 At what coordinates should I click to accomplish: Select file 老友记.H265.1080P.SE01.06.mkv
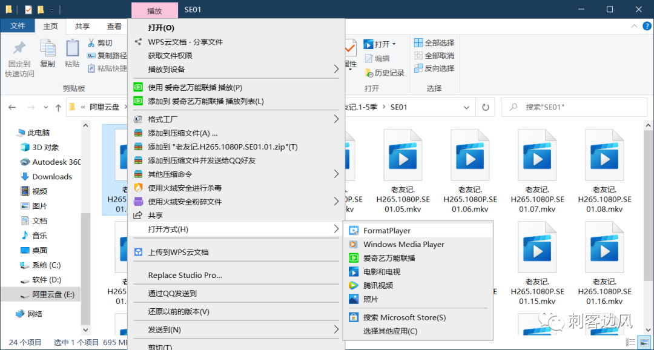click(470, 171)
